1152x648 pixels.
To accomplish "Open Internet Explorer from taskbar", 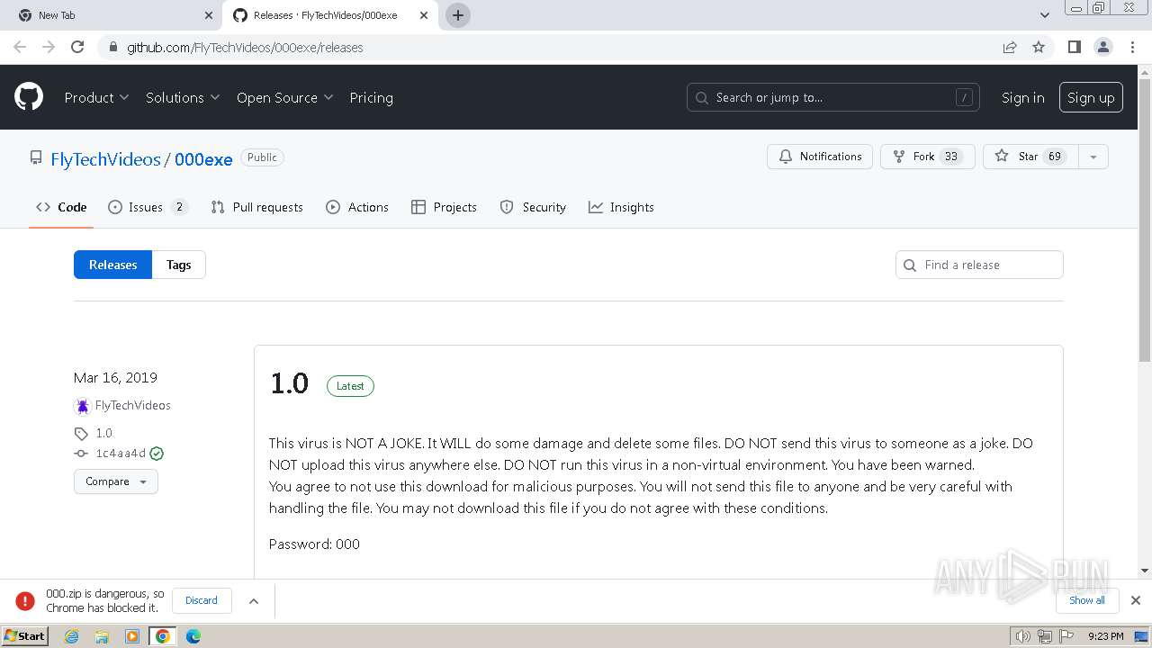I will tap(72, 636).
